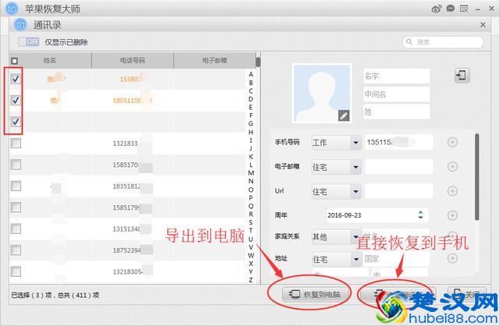Viewport: 500px width, 326px height.
Task: Click into the 中间名 input field
Action: tap(396, 94)
